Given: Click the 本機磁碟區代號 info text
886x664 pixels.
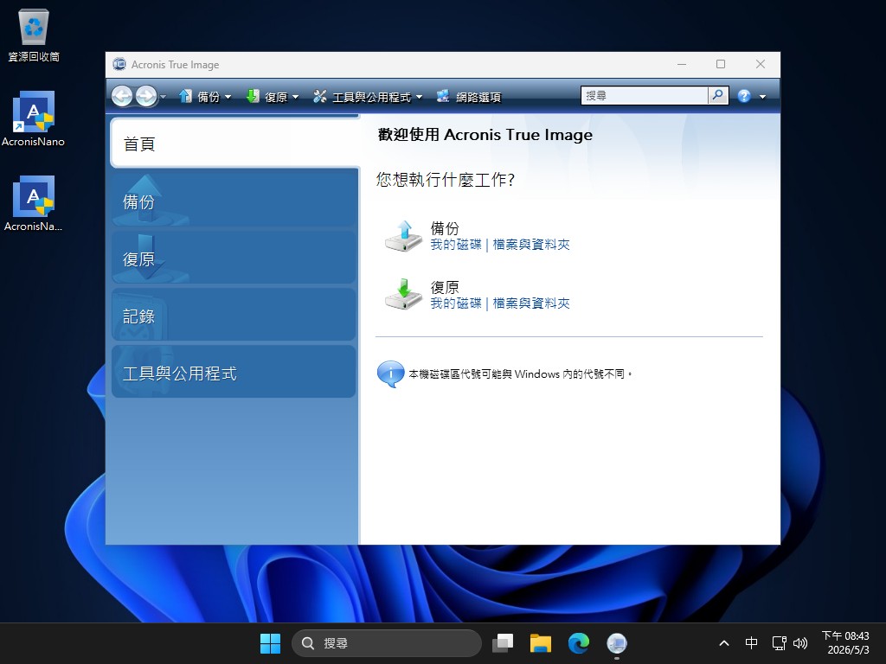Looking at the screenshot, I should [520, 373].
